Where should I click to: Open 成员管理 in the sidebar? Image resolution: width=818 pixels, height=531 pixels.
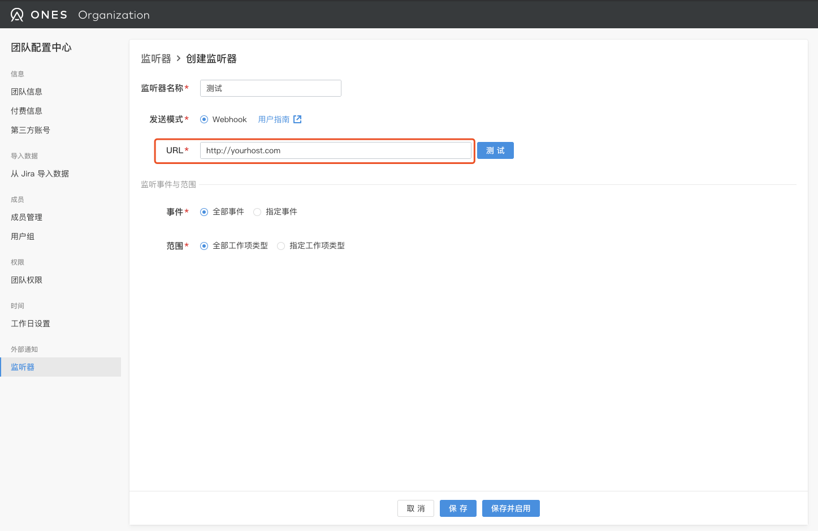click(x=27, y=217)
